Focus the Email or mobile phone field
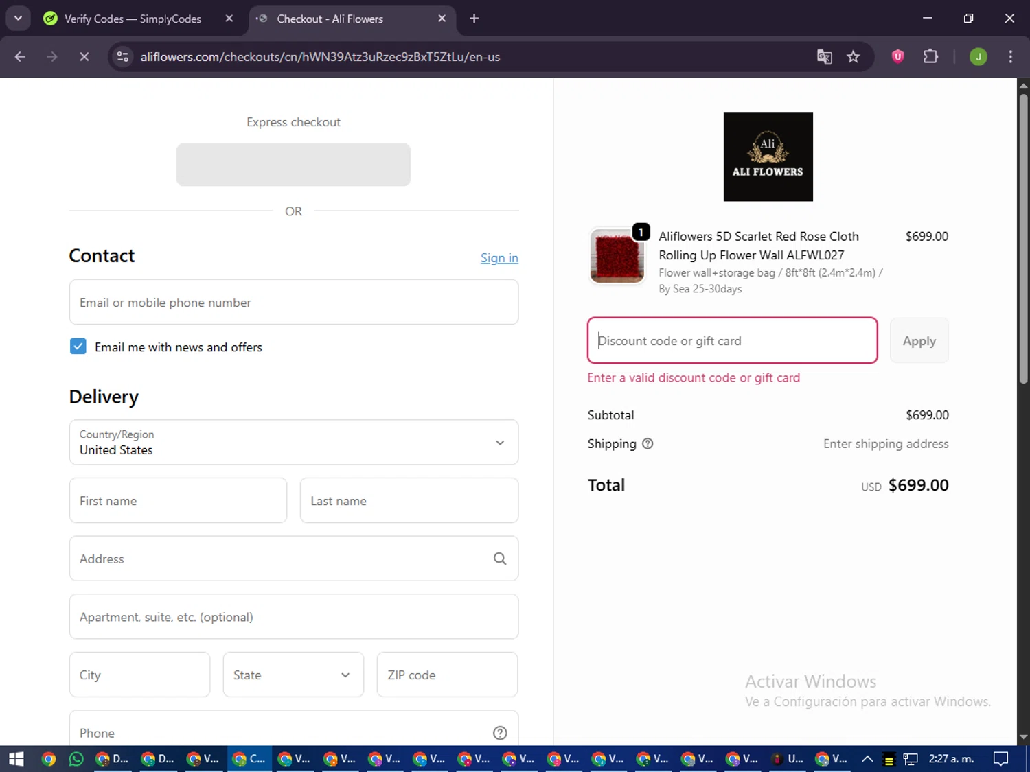This screenshot has width=1030, height=772. [x=294, y=302]
